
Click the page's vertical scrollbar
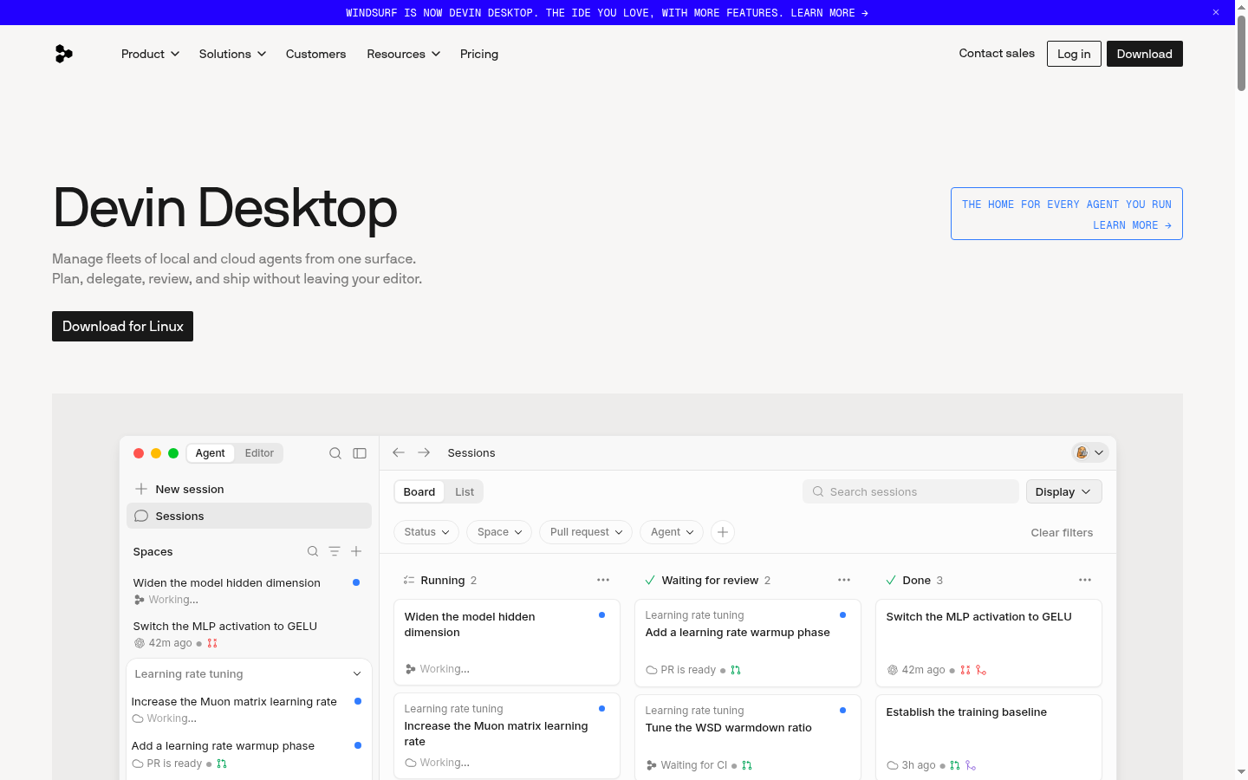point(1241,52)
